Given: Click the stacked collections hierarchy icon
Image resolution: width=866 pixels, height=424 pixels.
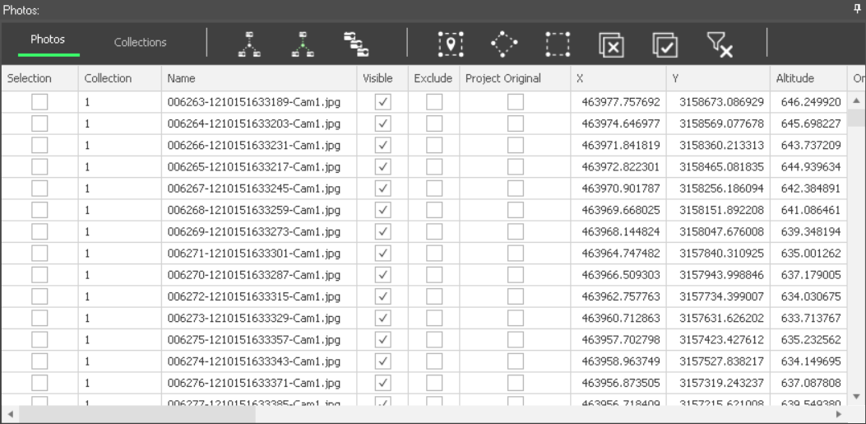Looking at the screenshot, I should 356,44.
